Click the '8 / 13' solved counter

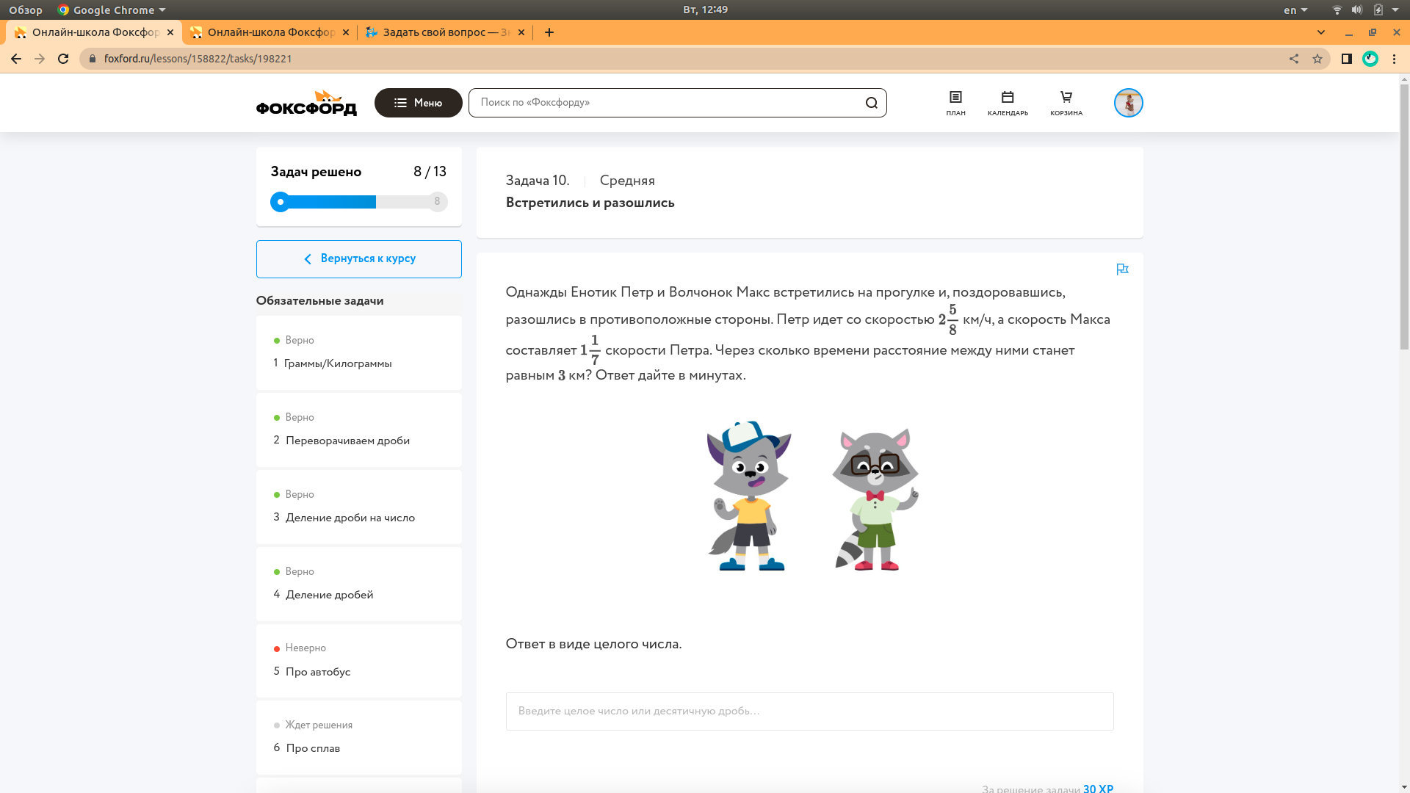click(x=430, y=172)
